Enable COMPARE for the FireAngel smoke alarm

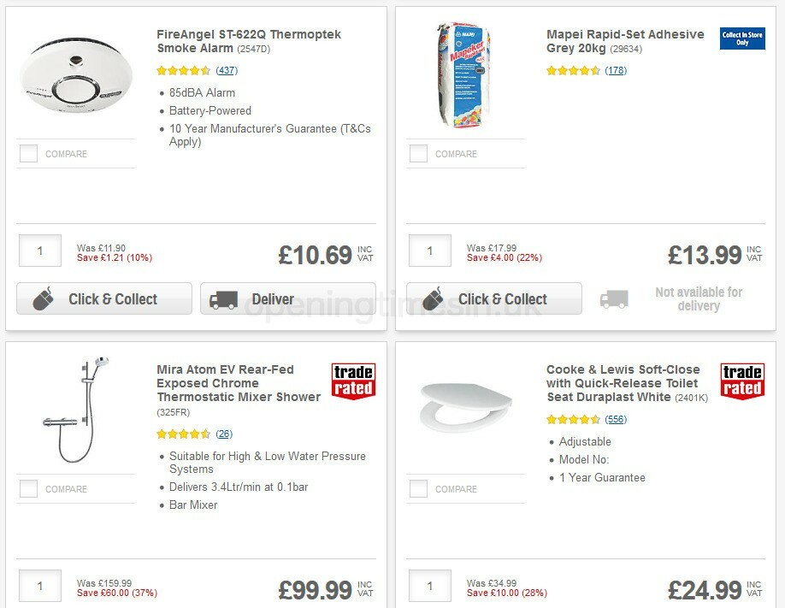[x=28, y=153]
